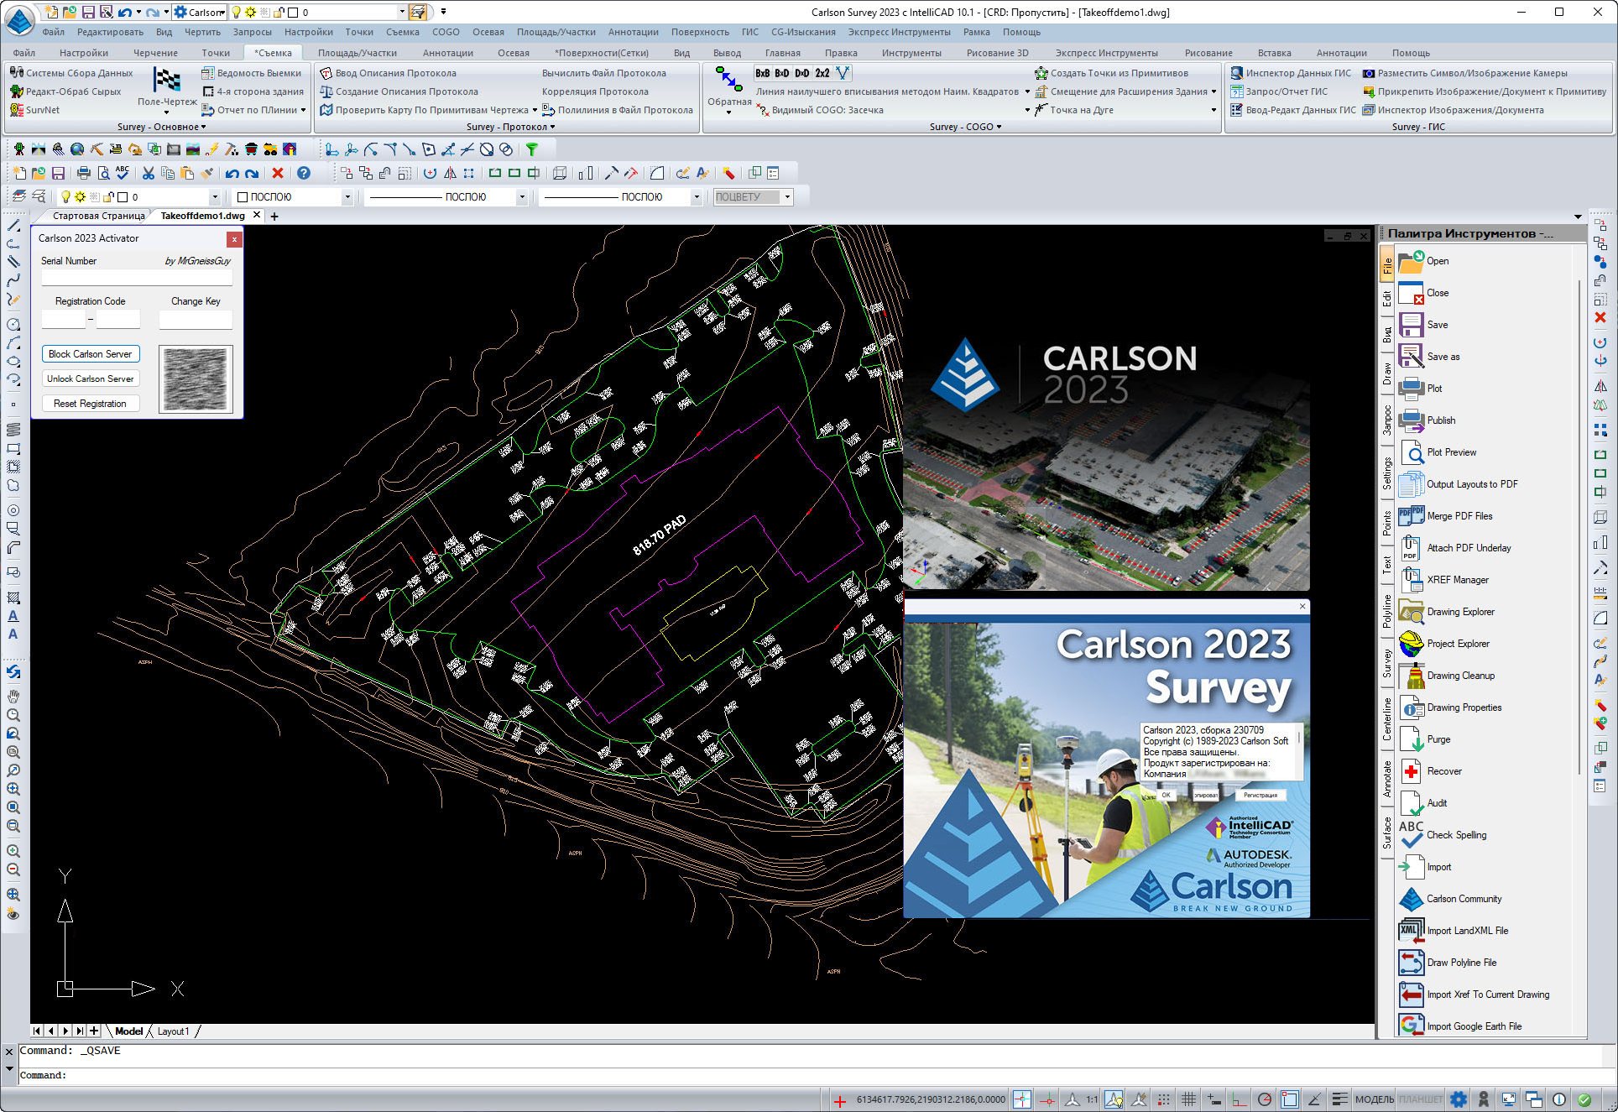
Task: Switch to the Аннотации ribbon tab
Action: coord(447,53)
